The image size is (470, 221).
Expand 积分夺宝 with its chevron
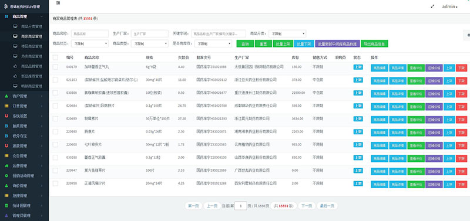(x=42, y=136)
